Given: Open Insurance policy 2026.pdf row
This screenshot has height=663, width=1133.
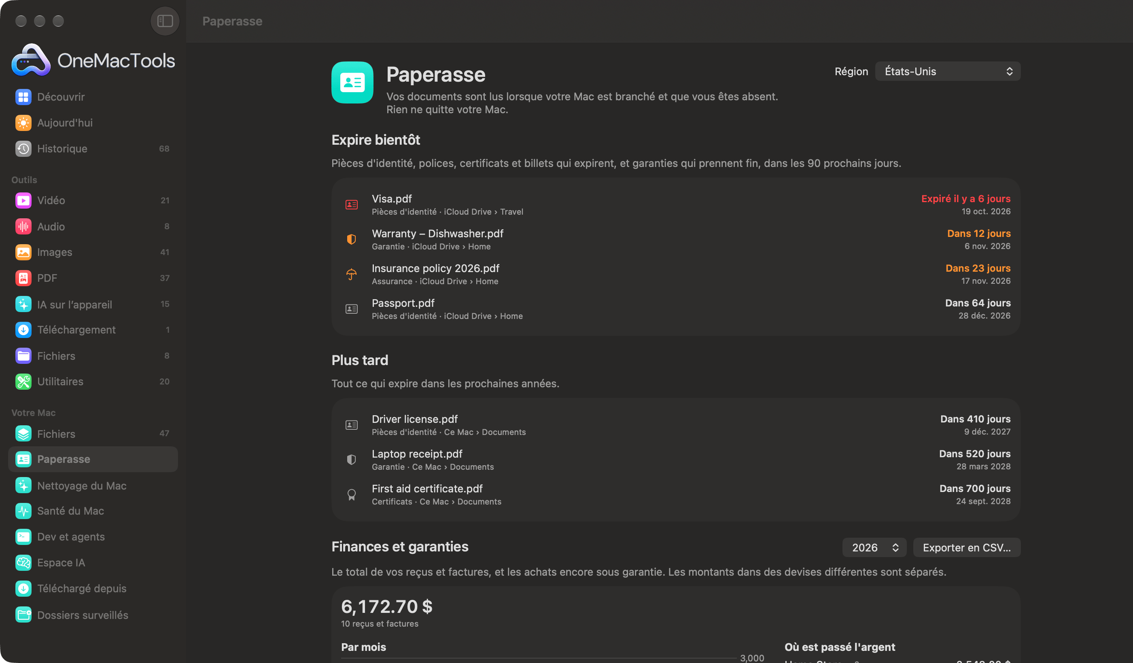Looking at the screenshot, I should pos(676,274).
